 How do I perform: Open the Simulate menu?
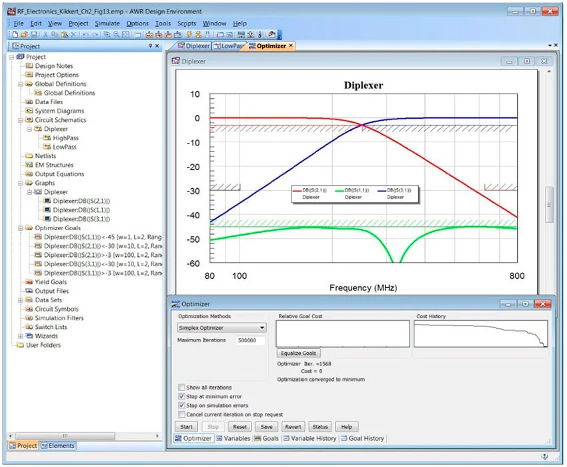(x=107, y=23)
